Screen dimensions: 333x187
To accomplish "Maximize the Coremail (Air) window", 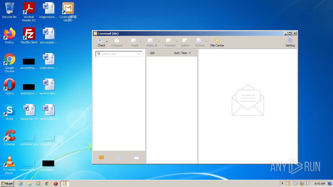I will tap(290, 34).
